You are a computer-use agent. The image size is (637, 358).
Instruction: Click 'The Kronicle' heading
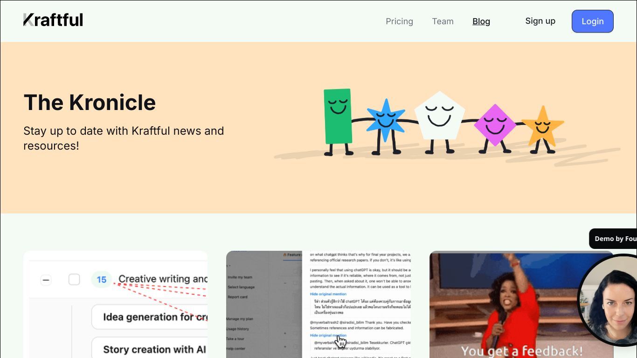point(90,103)
